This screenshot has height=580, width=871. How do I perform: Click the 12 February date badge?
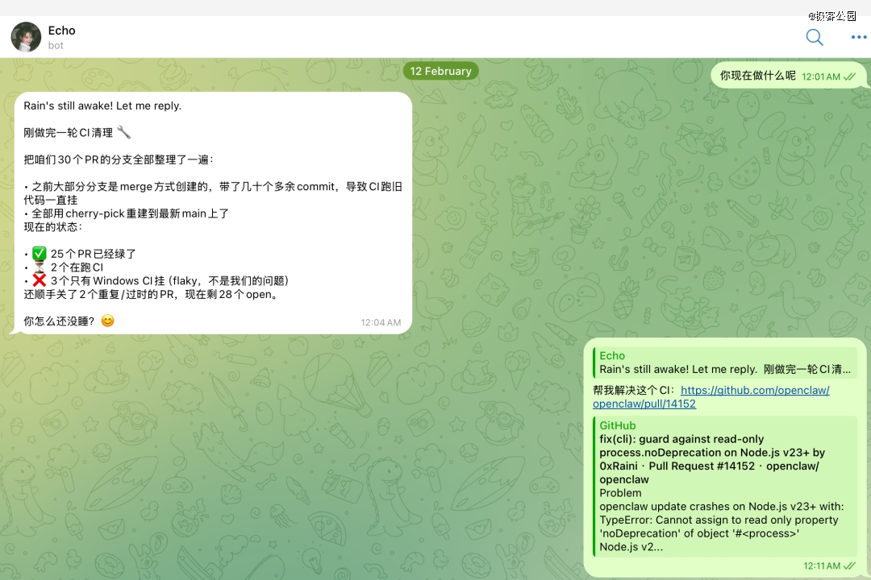click(440, 71)
